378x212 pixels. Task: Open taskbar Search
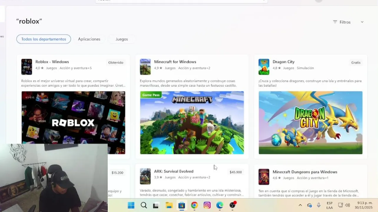144,205
